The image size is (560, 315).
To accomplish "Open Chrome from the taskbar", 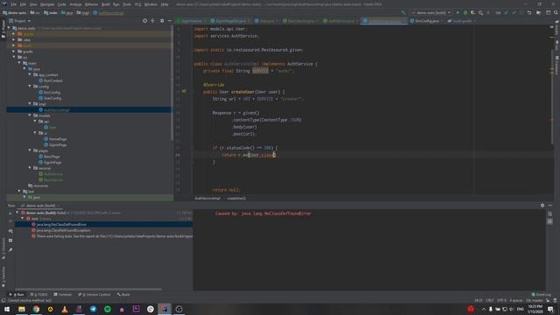I will tap(36, 309).
